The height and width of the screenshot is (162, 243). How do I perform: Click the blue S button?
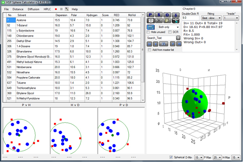pyautogui.click(x=159, y=15)
